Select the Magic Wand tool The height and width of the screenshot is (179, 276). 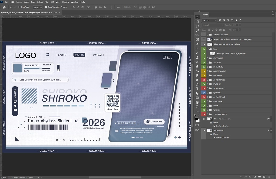197,31
